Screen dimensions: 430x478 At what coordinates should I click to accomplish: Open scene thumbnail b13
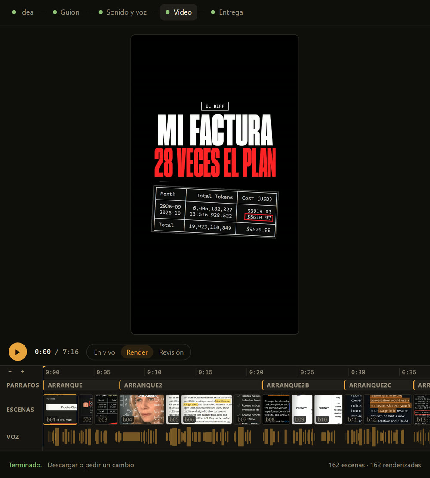(422, 410)
